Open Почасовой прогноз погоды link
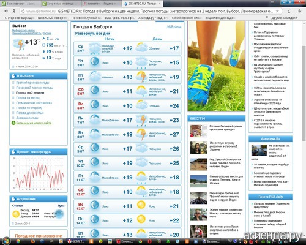Screen dimensions: 306x245 pos(34,88)
